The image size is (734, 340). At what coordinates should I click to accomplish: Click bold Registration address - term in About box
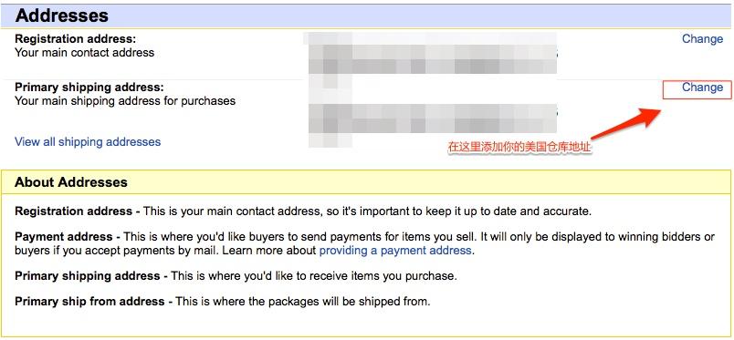(x=78, y=211)
